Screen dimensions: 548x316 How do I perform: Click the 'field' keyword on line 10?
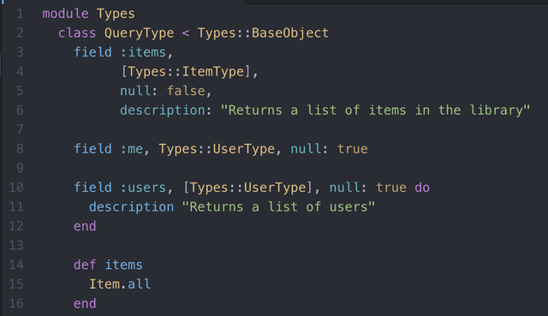click(x=92, y=188)
